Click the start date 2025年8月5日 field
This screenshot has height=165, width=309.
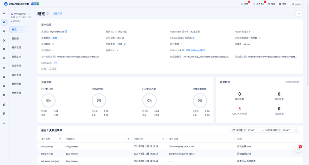[x=243, y=130]
